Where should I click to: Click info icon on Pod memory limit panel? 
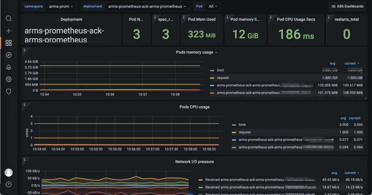(227, 17)
